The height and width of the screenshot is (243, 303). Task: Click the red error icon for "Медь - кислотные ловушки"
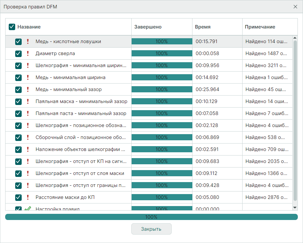(28, 41)
